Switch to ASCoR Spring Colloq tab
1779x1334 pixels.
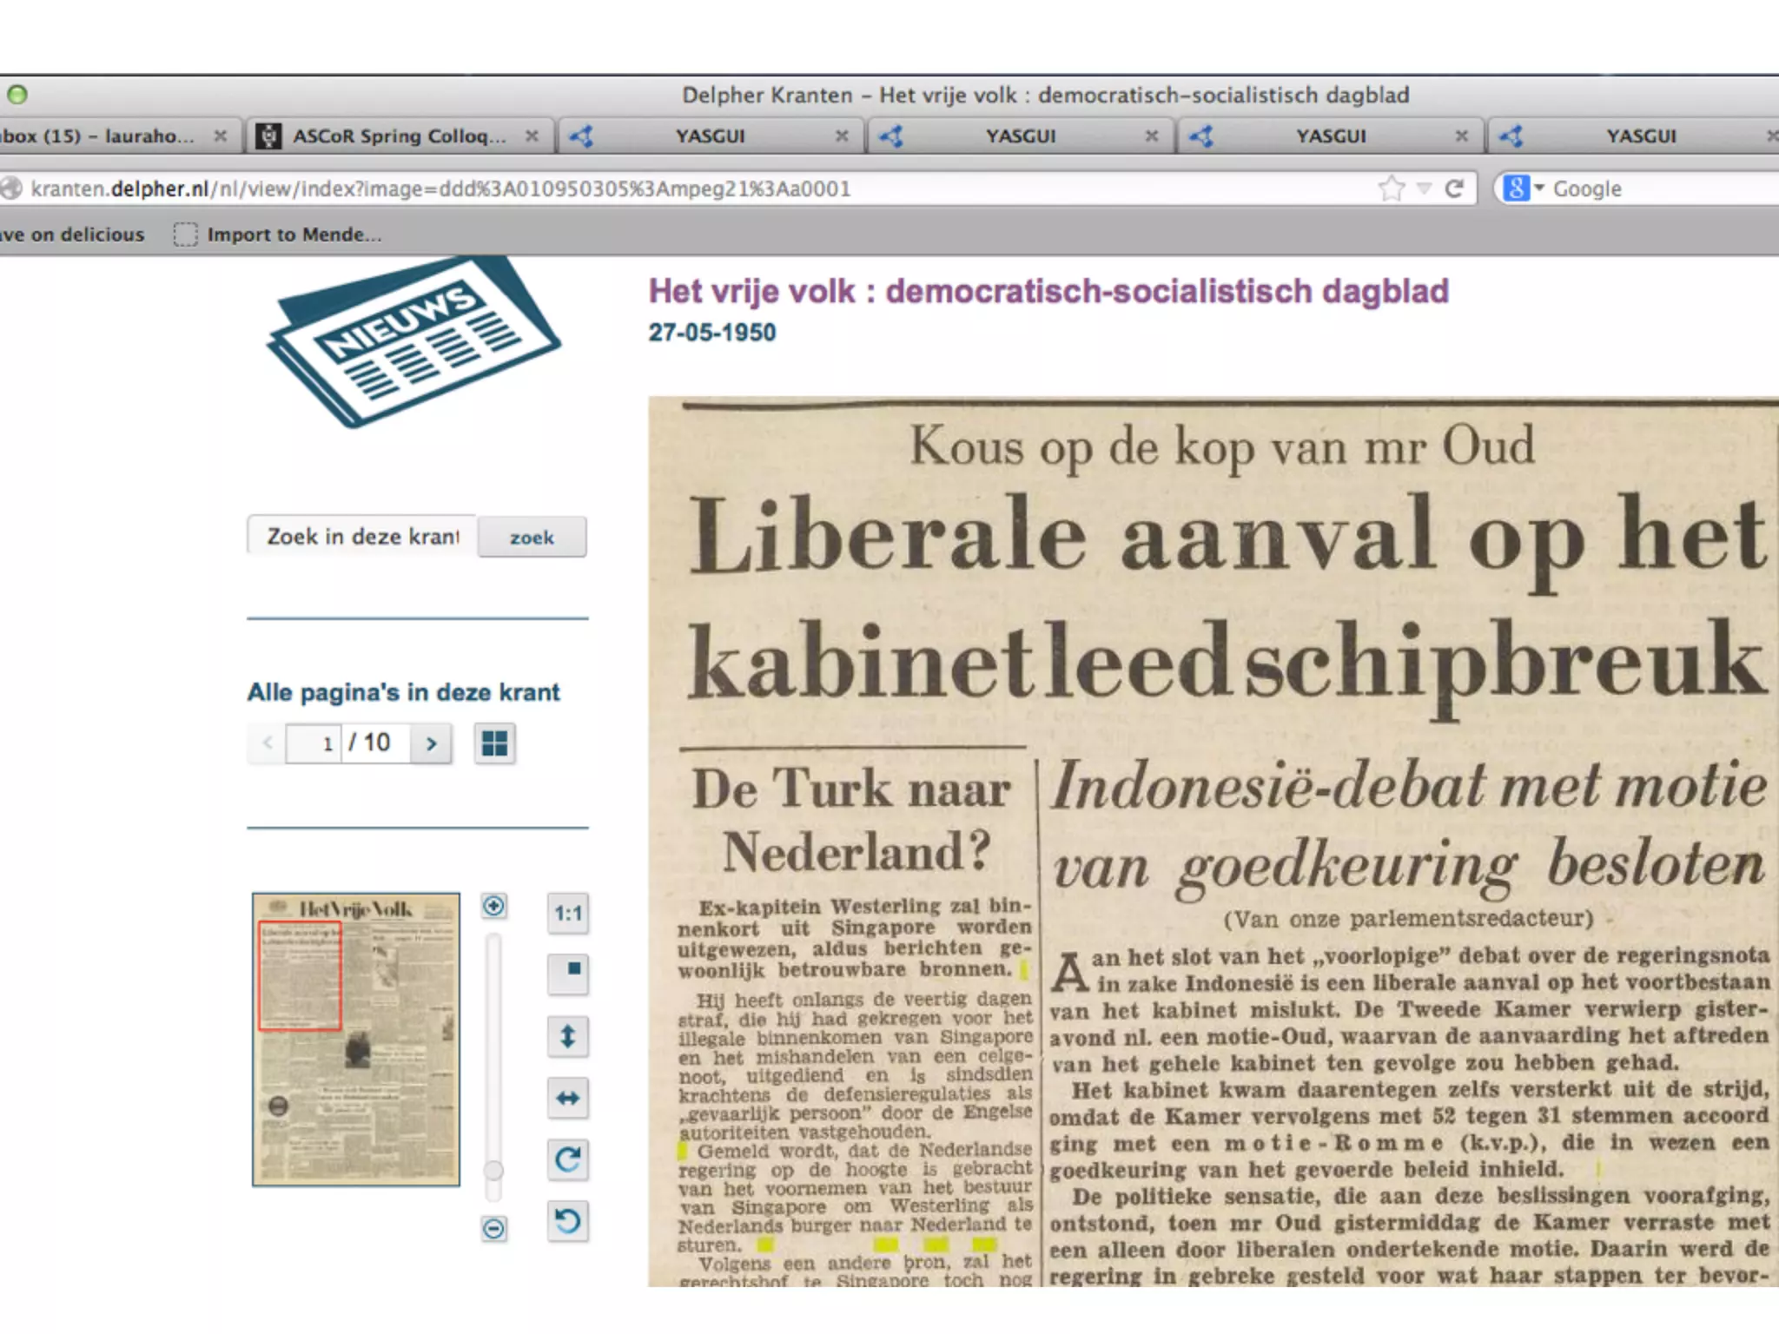pos(398,136)
